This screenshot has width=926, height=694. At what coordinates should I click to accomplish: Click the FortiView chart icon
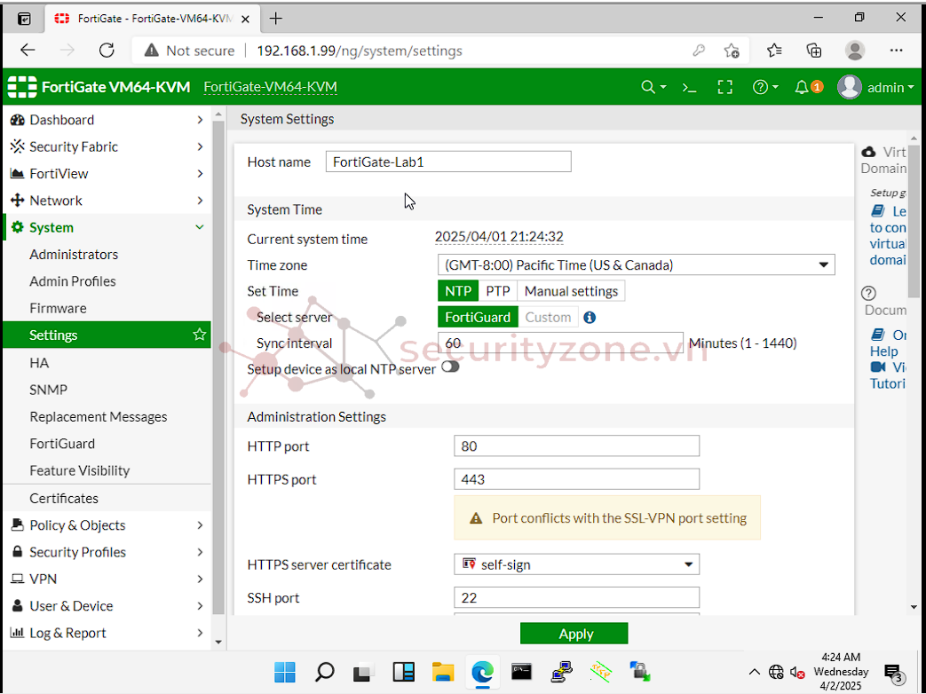(x=18, y=174)
